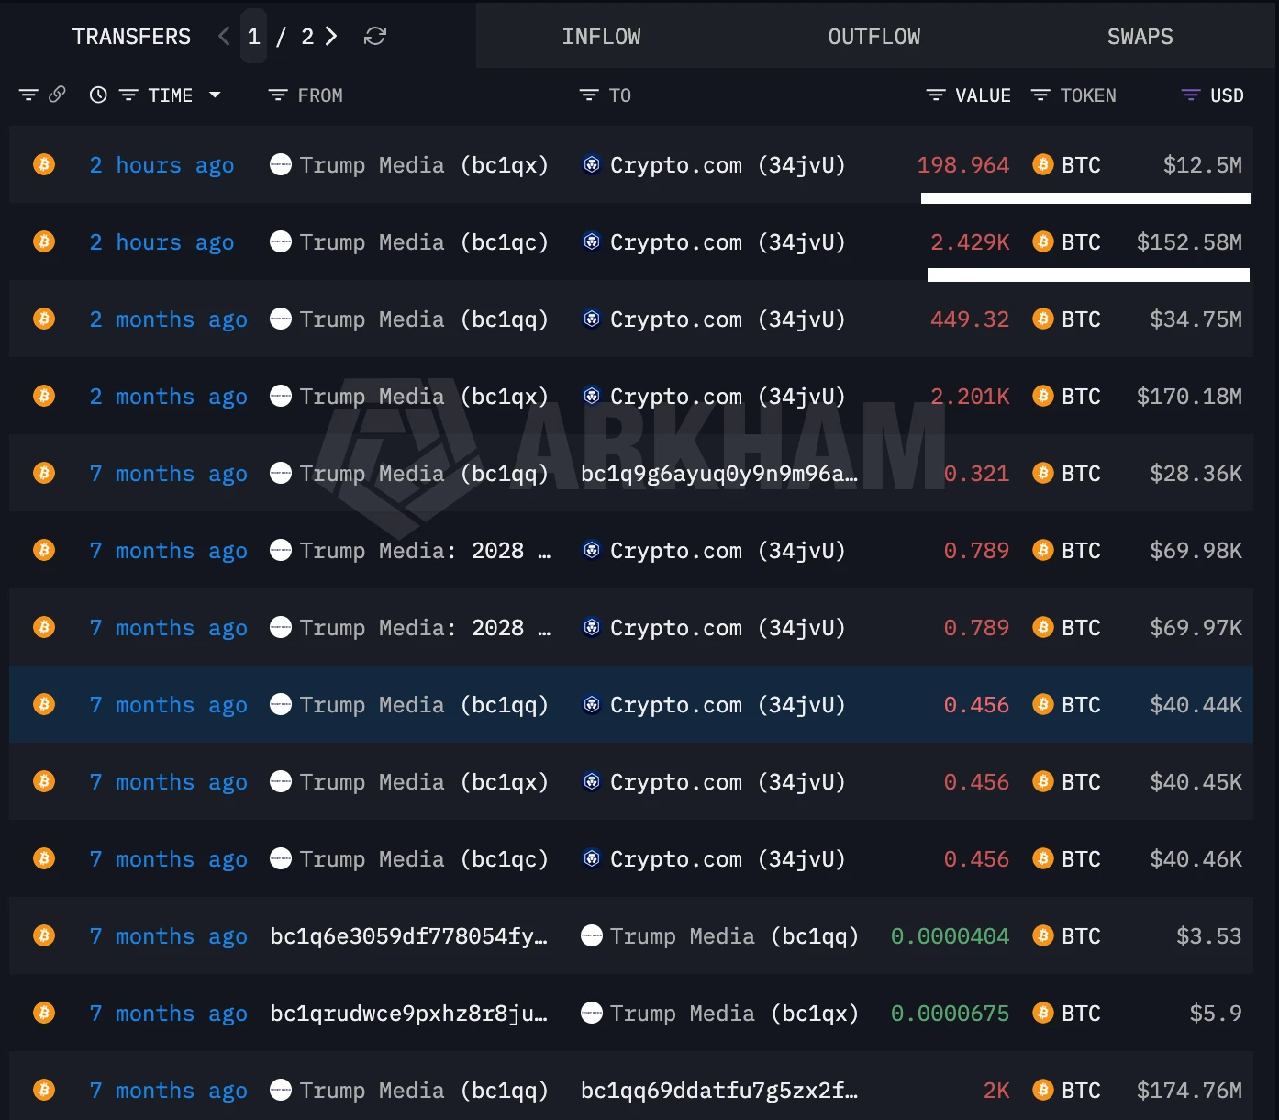Open USD column filter
The height and width of the screenshot is (1120, 1279).
(1190, 95)
